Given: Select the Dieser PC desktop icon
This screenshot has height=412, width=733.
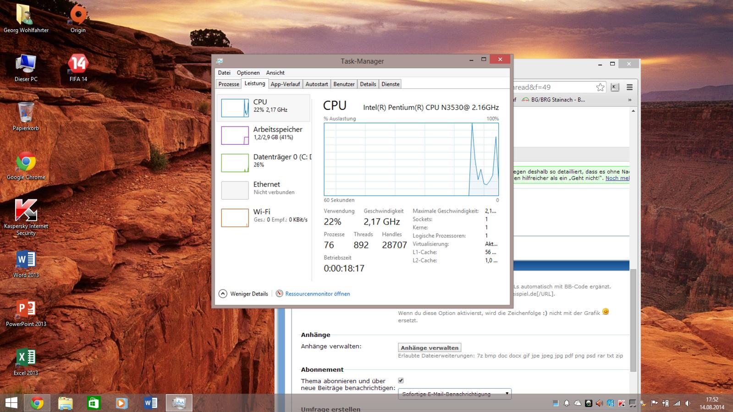Looking at the screenshot, I should click(x=26, y=67).
